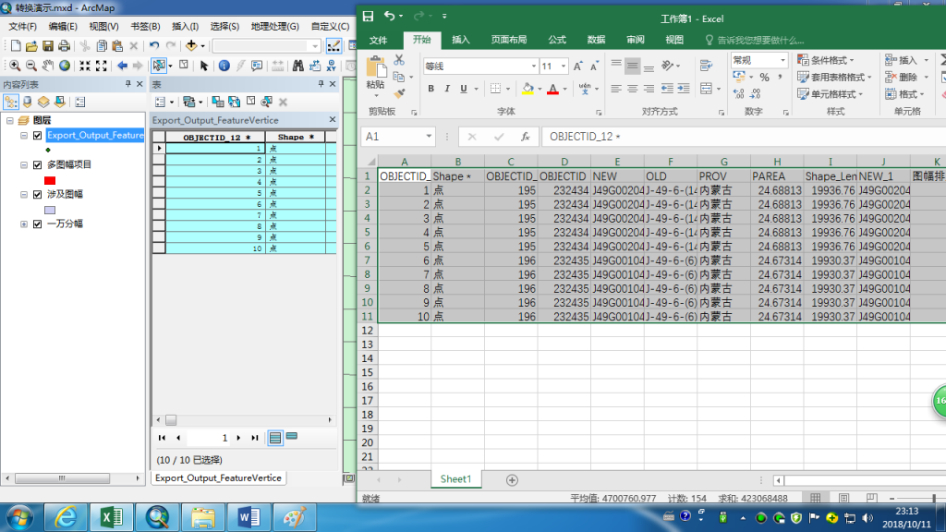Open the ArcMap 文件(F) menu
Image resolution: width=946 pixels, height=532 pixels.
22,27
